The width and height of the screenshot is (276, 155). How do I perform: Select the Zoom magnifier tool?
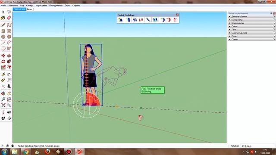coord(3,99)
